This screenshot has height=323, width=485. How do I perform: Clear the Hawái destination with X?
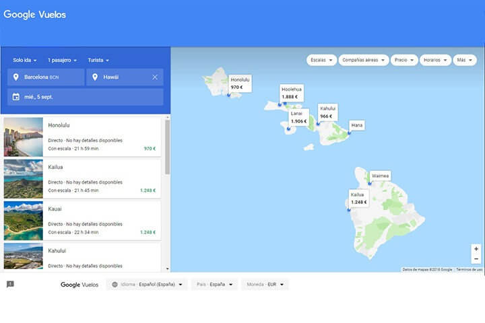[155, 77]
